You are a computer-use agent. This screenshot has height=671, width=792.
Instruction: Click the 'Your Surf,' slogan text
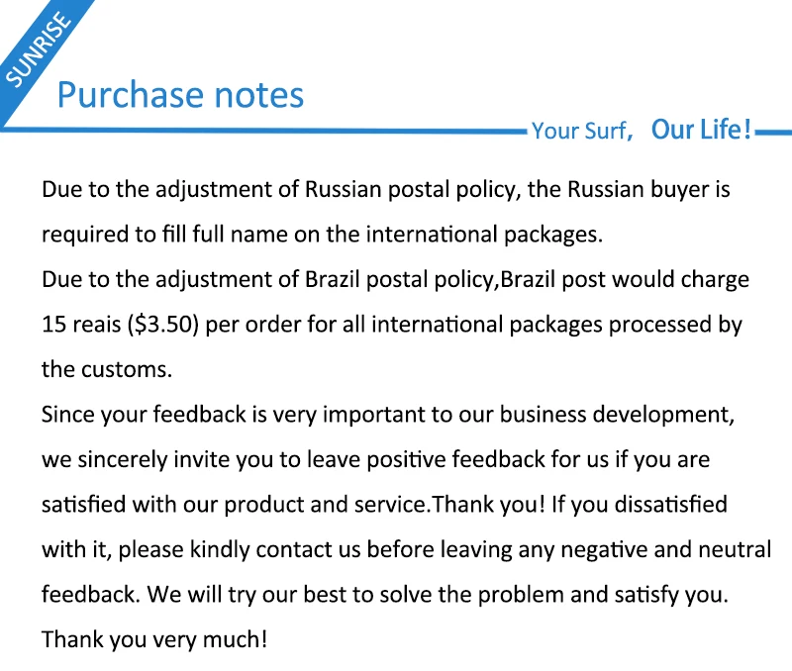tap(582, 131)
